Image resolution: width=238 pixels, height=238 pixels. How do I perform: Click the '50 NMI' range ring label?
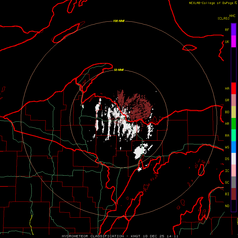(x=119, y=70)
